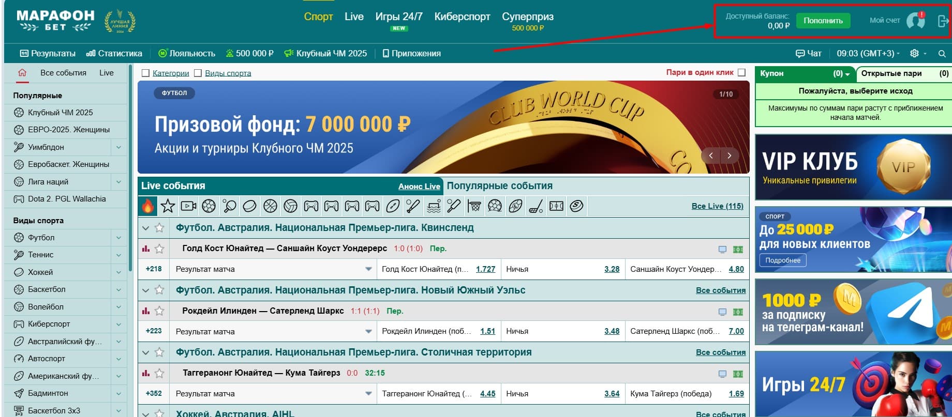
Task: Go to the previous banner slide arrow
Action: [x=711, y=156]
